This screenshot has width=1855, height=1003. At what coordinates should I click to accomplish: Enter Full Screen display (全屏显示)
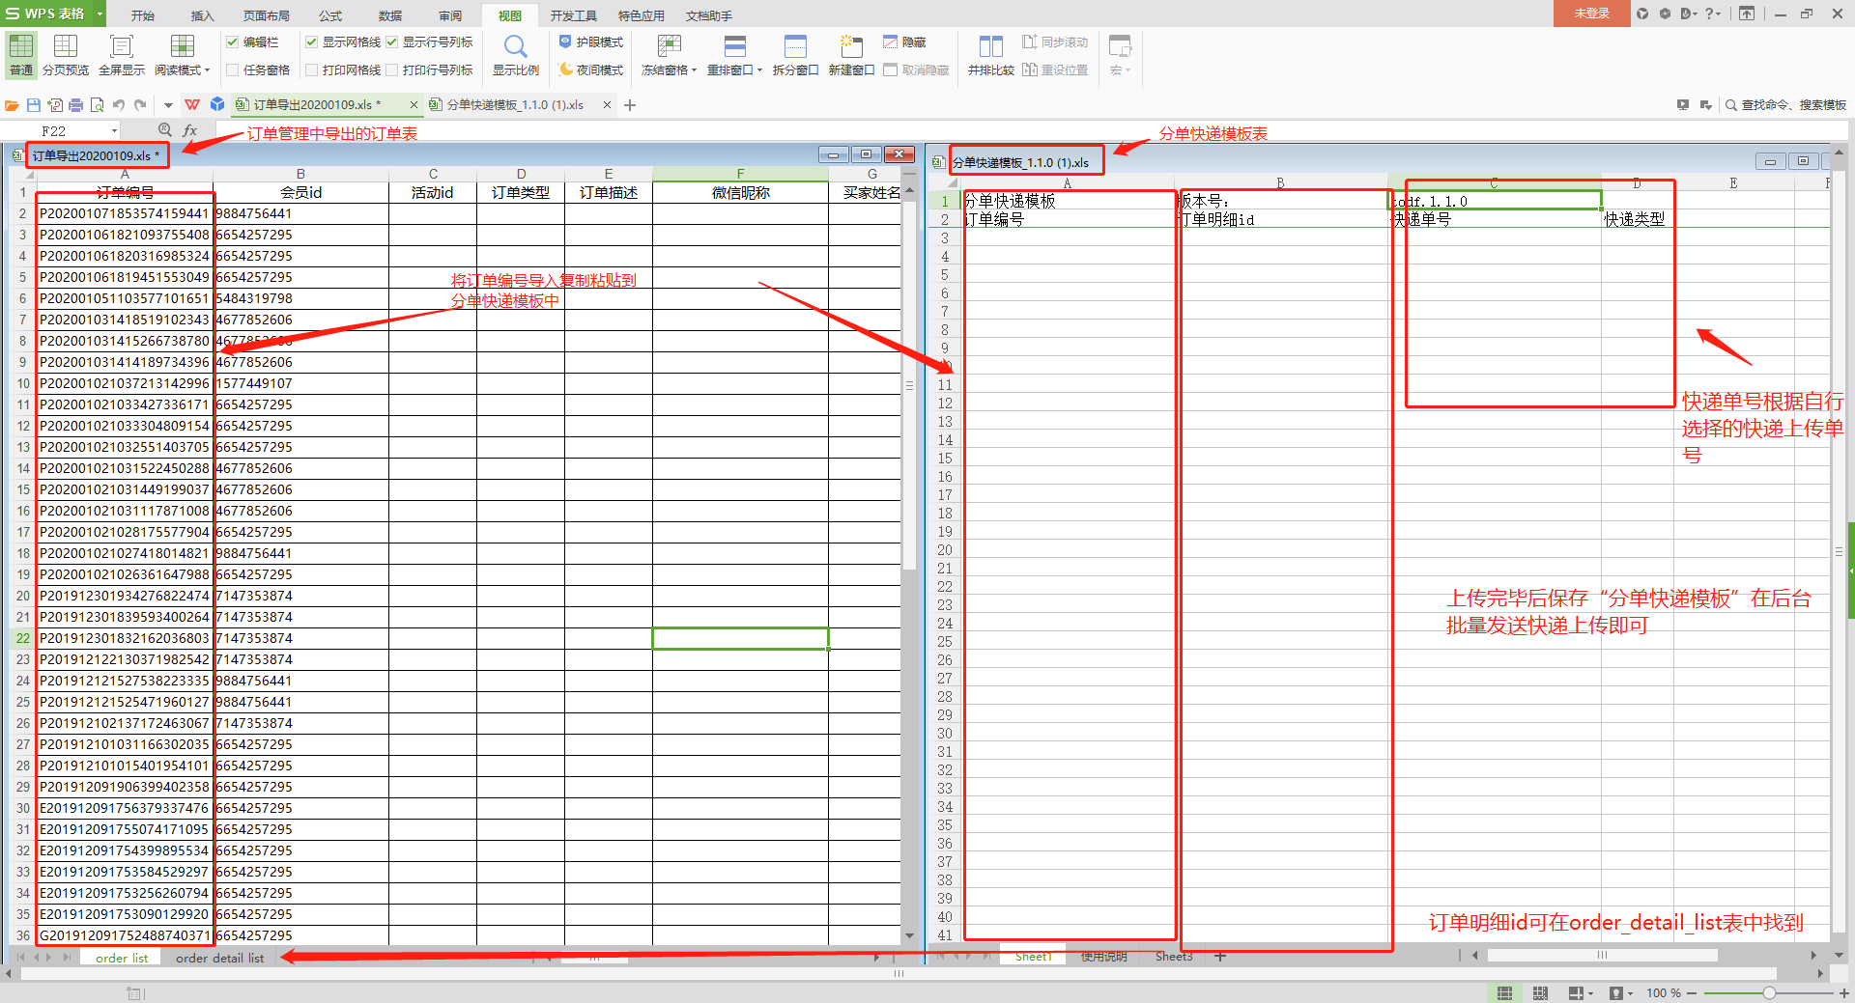122,54
